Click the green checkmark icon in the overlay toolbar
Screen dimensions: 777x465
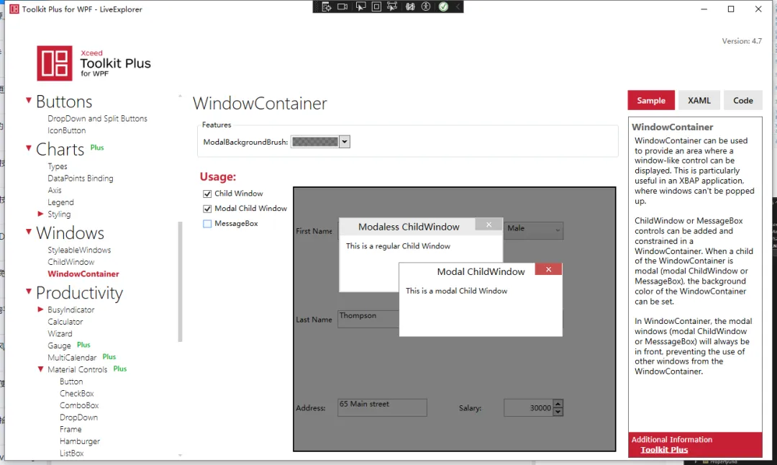click(442, 6)
